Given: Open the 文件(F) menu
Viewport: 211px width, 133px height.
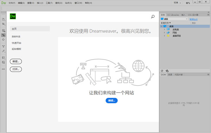Looking at the screenshot, I should [12, 3].
